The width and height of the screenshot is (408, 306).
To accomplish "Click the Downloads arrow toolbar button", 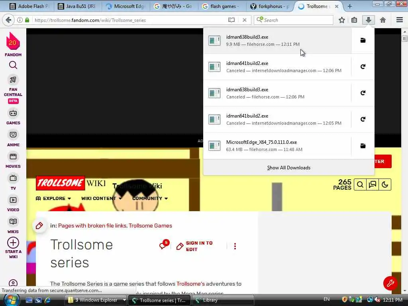I will 369,20.
